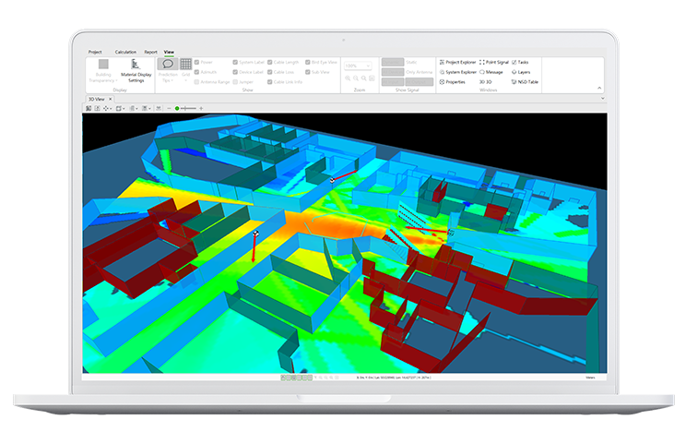Image resolution: width=686 pixels, height=444 pixels.
Task: Click the second magnifier icon in the Zoom group
Action: pyautogui.click(x=356, y=78)
